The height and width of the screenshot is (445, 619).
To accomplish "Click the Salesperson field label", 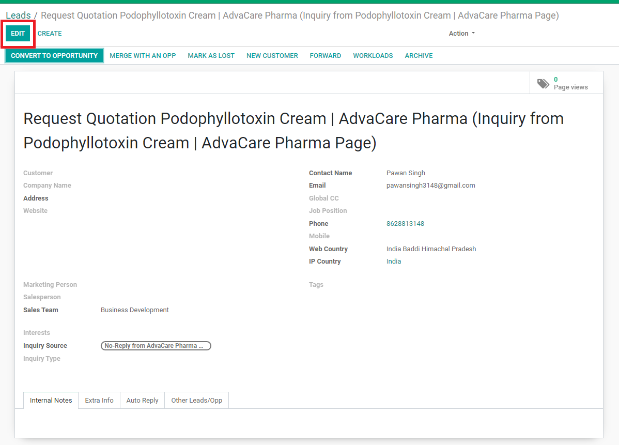I will (42, 297).
